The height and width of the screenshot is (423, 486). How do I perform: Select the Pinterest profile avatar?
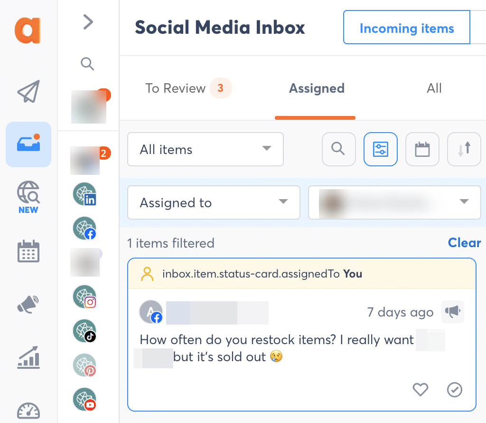84,365
